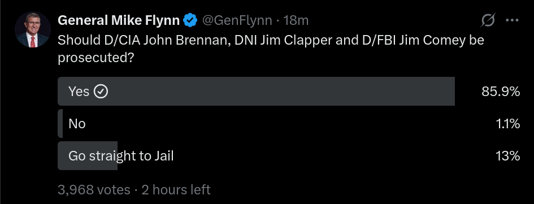The width and height of the screenshot is (534, 204).
Task: Select the No poll option
Action: 289,124
